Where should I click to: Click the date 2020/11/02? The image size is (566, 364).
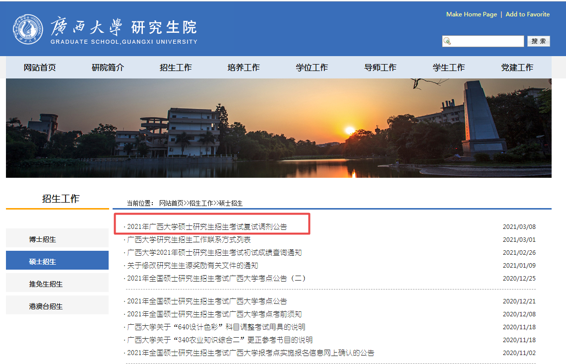tap(519, 353)
